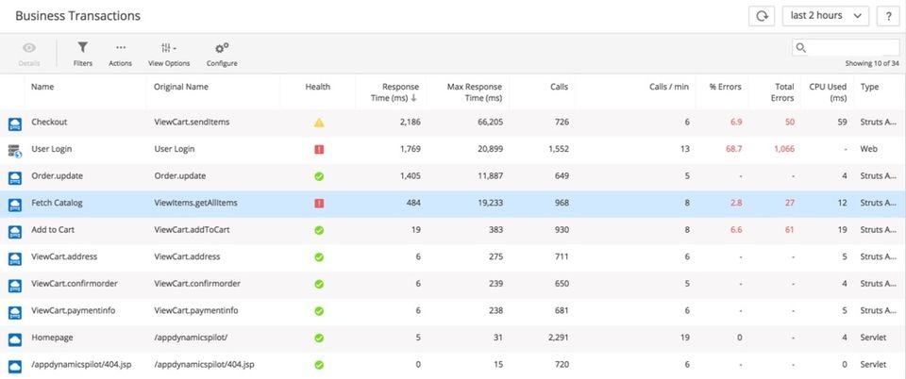The height and width of the screenshot is (379, 906).
Task: Click the Order.update green health icon
Action: (319, 176)
